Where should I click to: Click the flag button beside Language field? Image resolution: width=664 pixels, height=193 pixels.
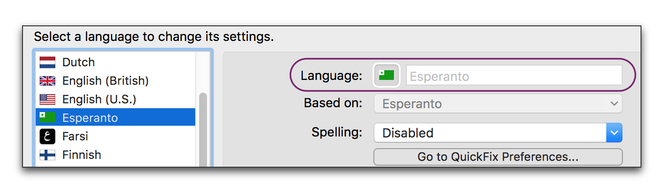pyautogui.click(x=387, y=76)
